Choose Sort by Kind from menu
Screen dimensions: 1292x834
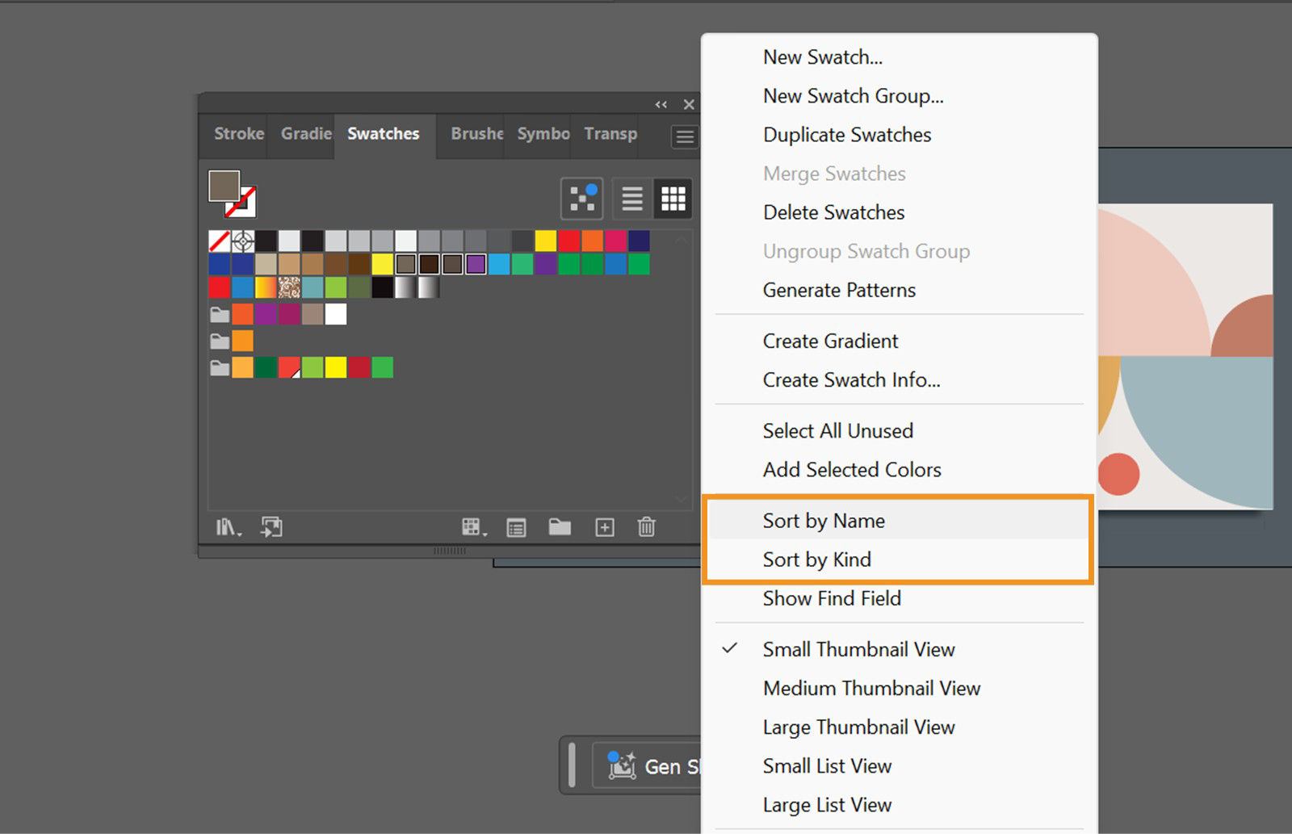coord(816,559)
